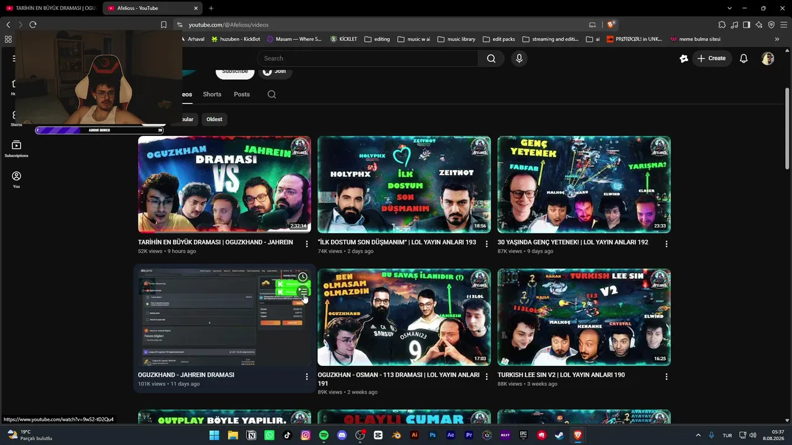Open the TURKISH LEE SIN V2 video title
Image resolution: width=792 pixels, height=445 pixels.
point(561,375)
